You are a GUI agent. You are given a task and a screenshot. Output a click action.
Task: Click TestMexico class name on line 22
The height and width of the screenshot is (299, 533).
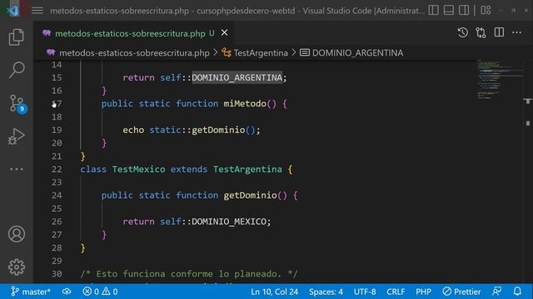click(139, 169)
